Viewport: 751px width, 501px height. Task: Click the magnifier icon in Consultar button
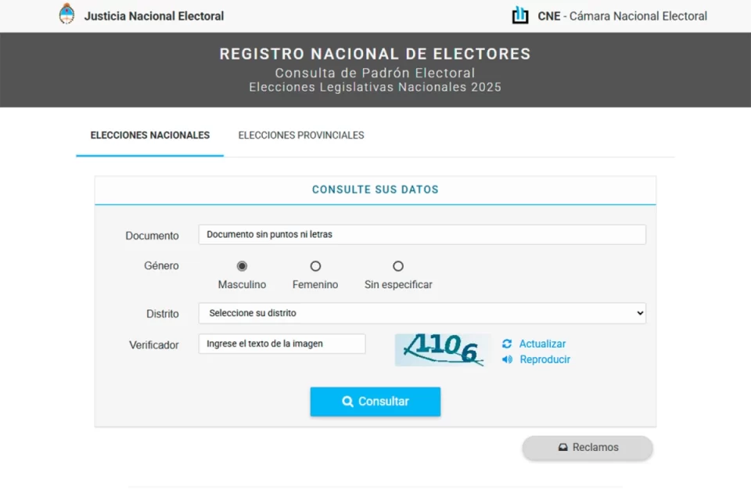coord(348,402)
